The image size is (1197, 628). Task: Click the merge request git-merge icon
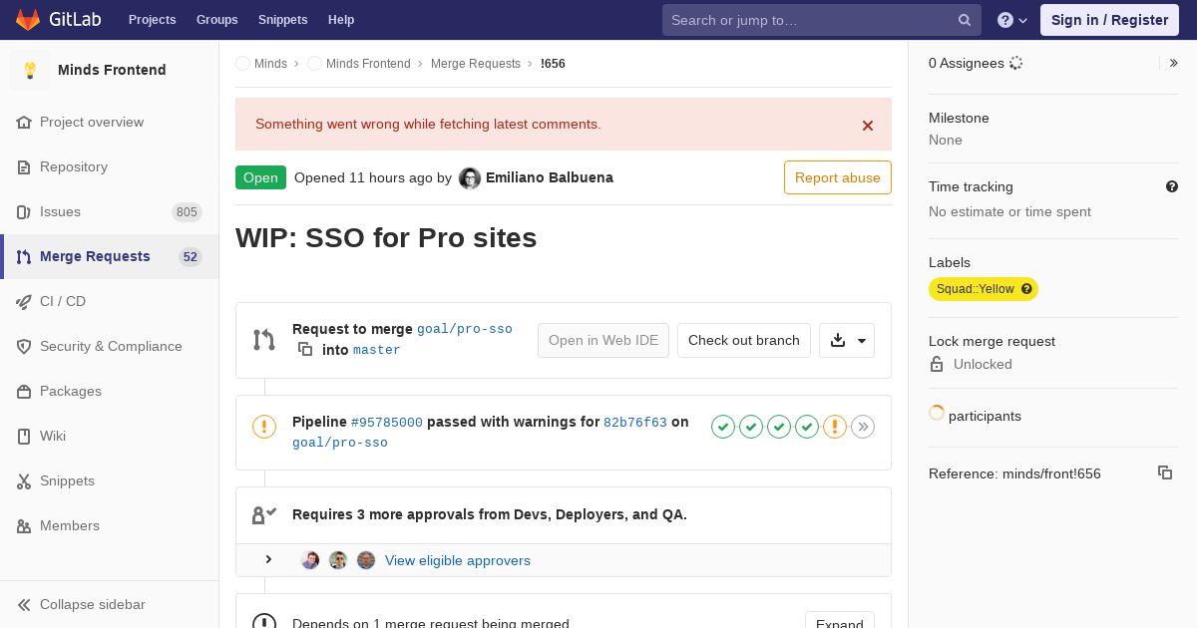click(x=264, y=340)
